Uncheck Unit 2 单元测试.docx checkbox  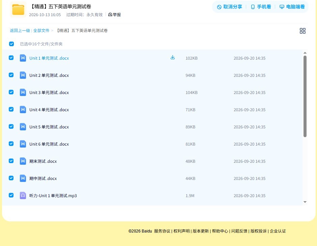click(11, 75)
